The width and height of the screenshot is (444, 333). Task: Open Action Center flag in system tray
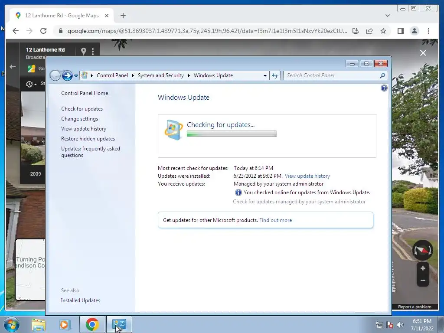pos(390,325)
